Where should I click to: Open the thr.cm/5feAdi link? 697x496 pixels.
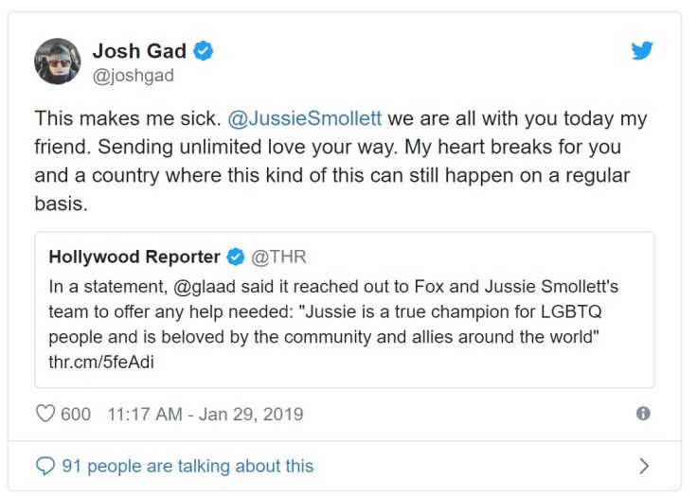(x=93, y=361)
